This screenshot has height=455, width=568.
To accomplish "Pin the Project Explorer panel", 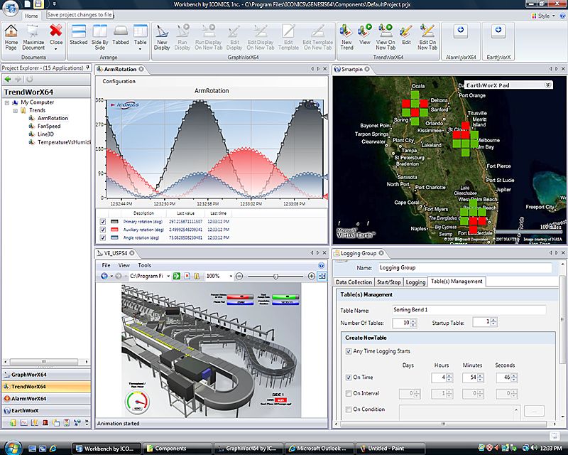I will (x=87, y=68).
